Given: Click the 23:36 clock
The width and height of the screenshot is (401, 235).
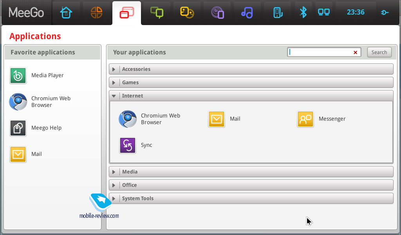Looking at the screenshot, I should (356, 12).
